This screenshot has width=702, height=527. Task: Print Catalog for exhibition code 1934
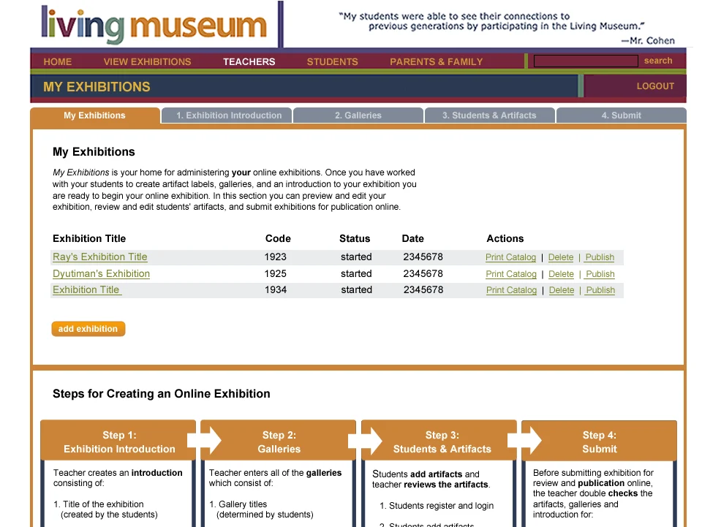coord(512,290)
